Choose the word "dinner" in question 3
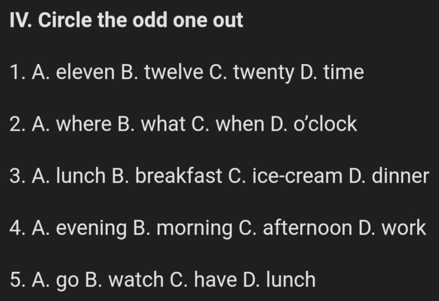Screen dimensions: 439x301 (400, 176)
